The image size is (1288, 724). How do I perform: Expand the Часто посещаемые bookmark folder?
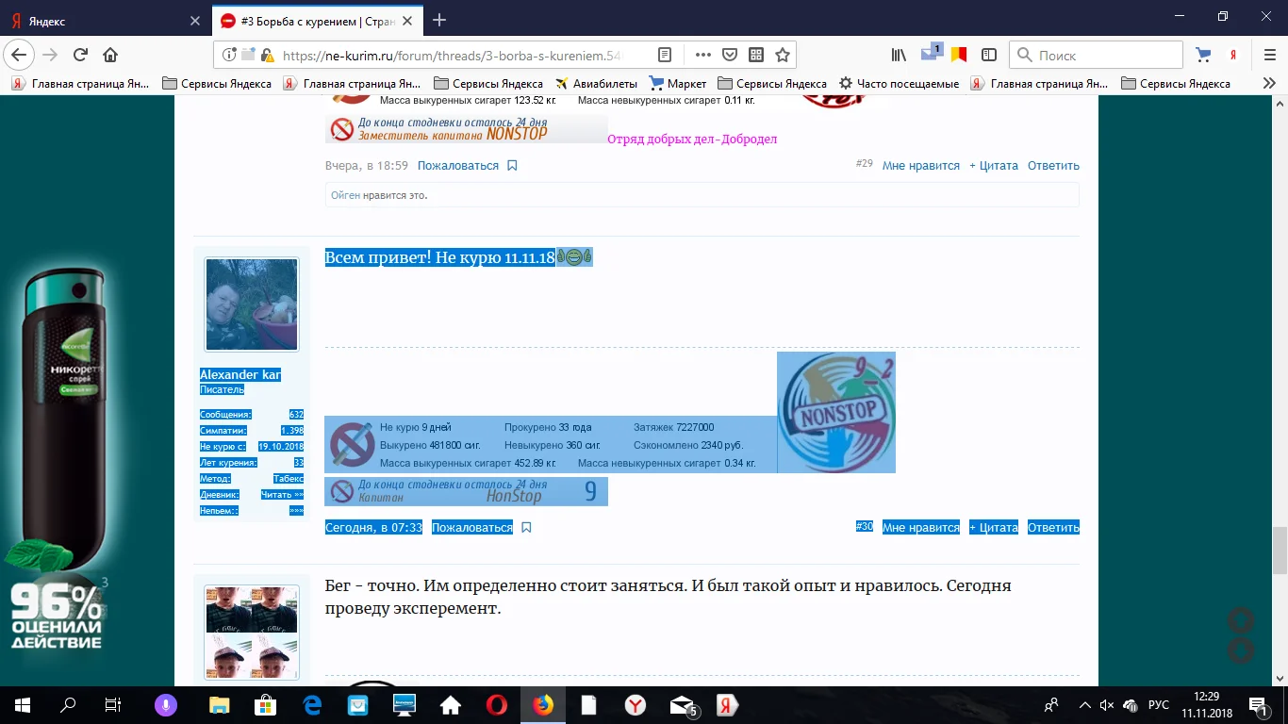point(899,84)
